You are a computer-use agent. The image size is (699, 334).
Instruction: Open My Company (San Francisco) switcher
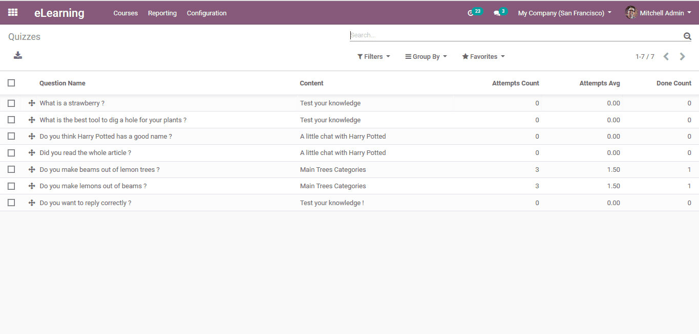[565, 13]
